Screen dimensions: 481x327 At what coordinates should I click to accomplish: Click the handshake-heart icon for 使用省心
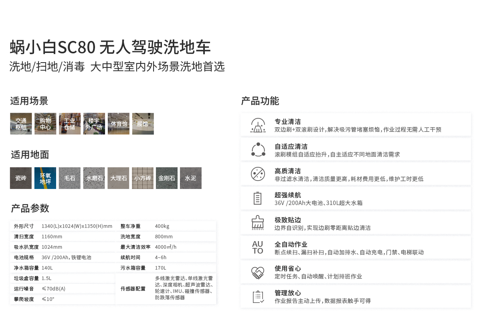[258, 272]
